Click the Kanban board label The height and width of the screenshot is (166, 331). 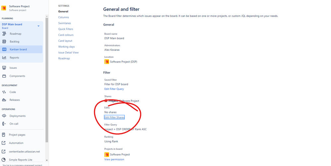(18, 49)
